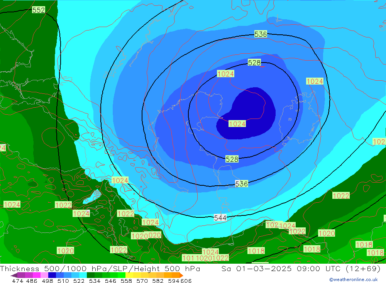
Task: Click the 570 legend value
Action: coord(142,281)
